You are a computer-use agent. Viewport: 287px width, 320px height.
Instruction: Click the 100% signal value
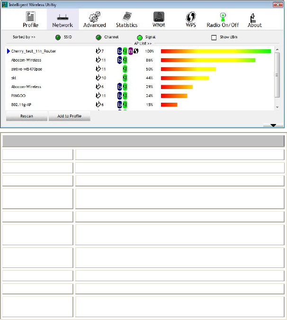[149, 51]
